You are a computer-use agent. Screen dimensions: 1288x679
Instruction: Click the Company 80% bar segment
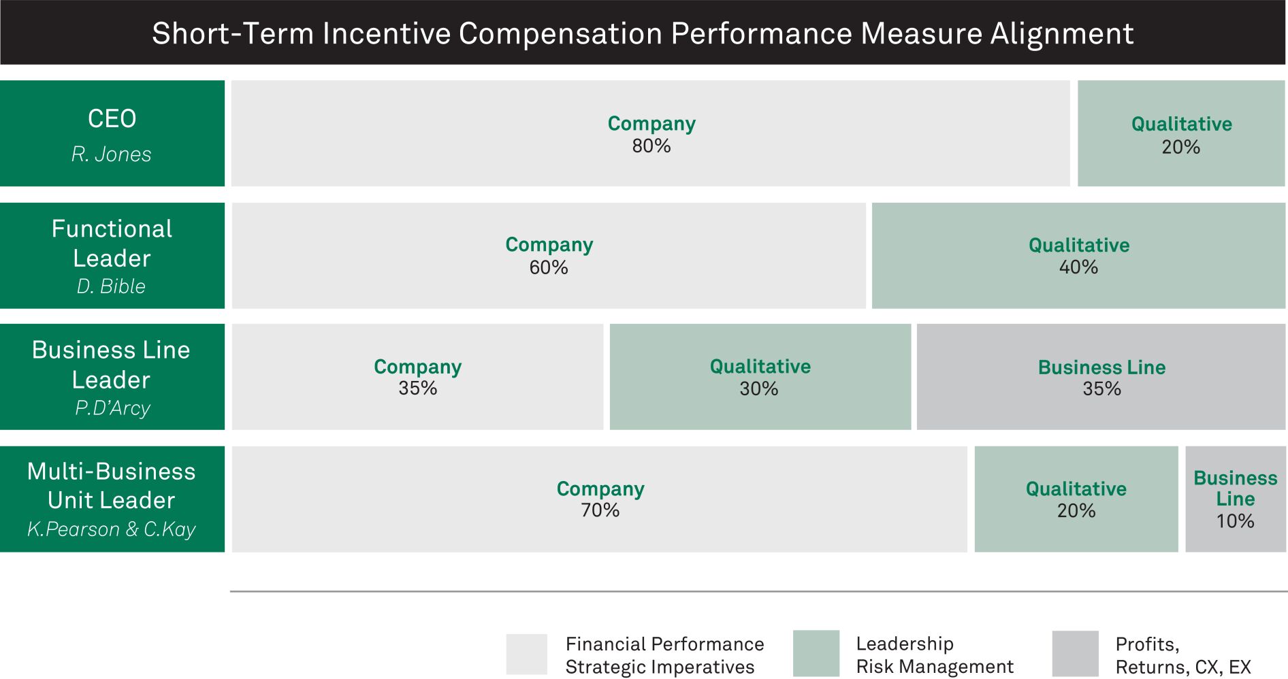pos(650,133)
